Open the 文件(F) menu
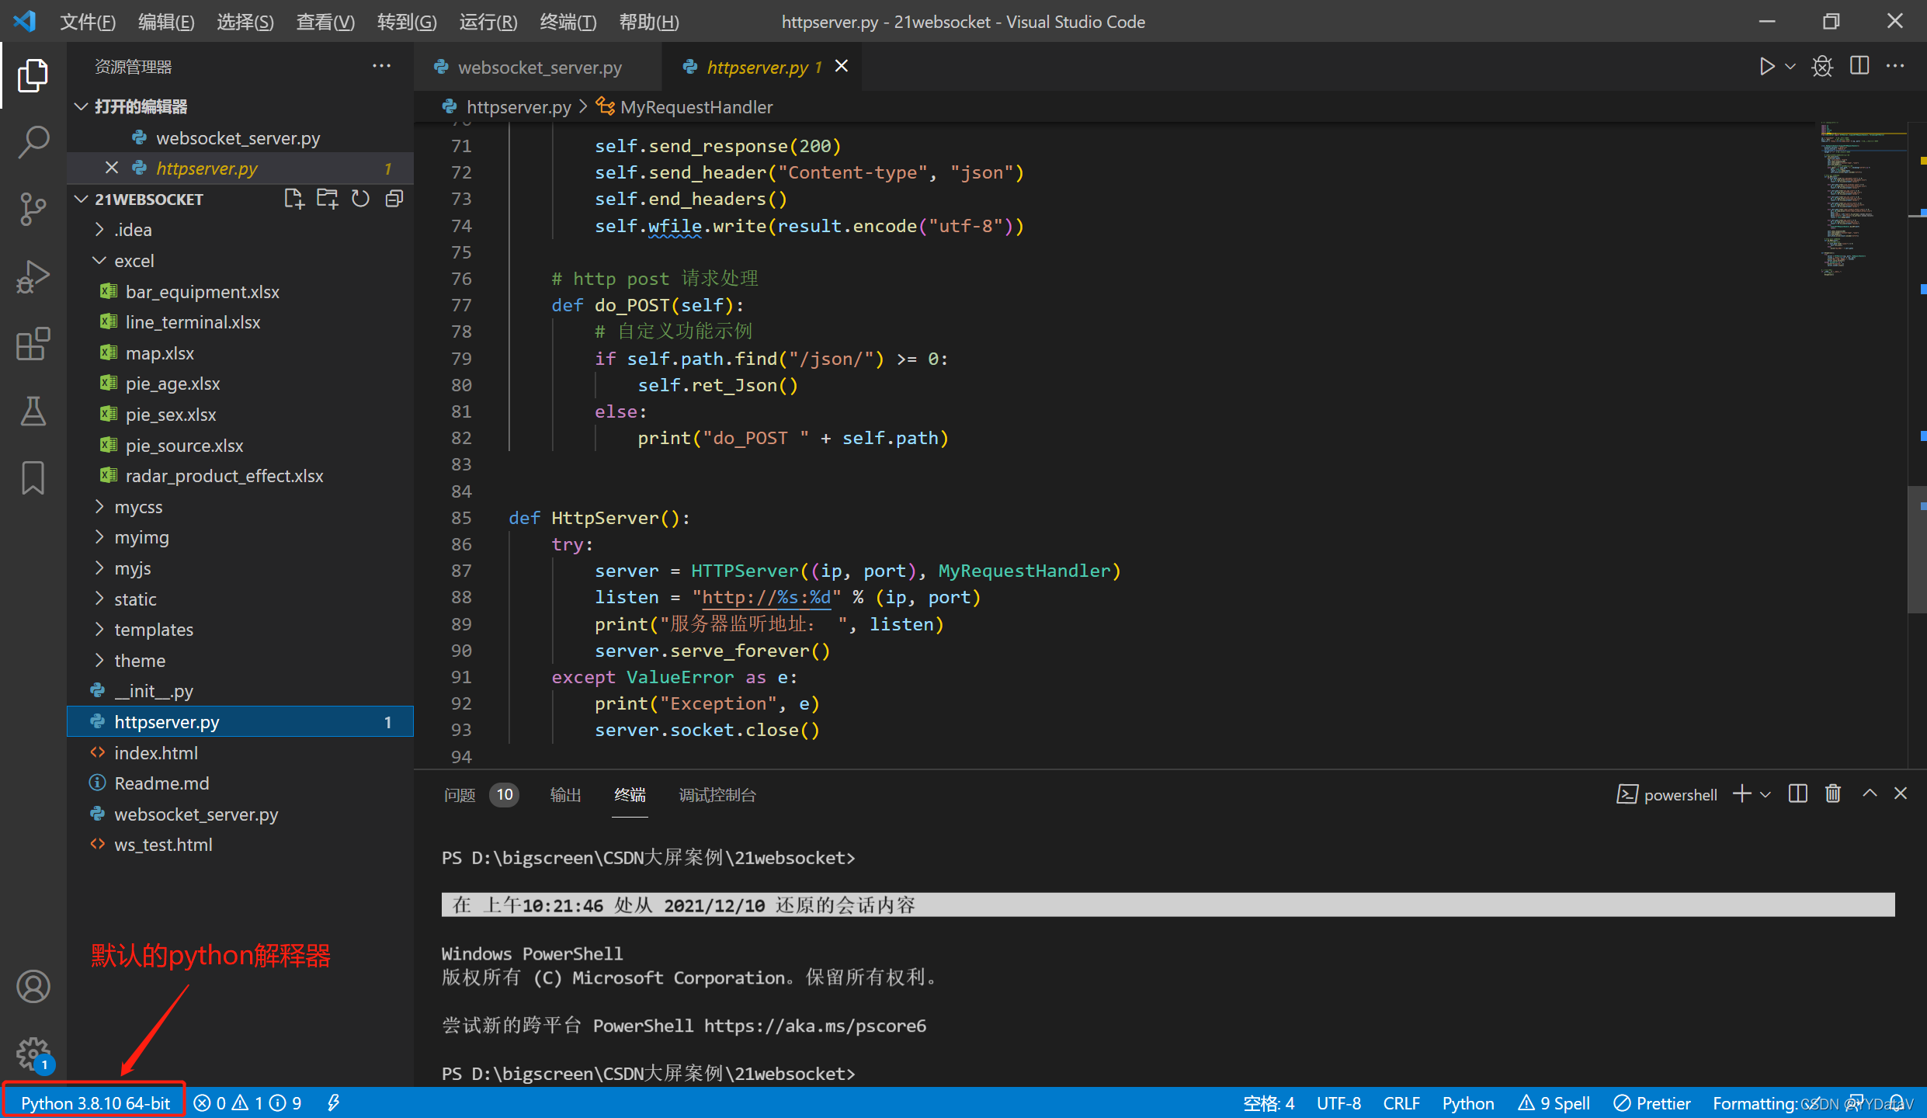The image size is (1927, 1118). (88, 22)
